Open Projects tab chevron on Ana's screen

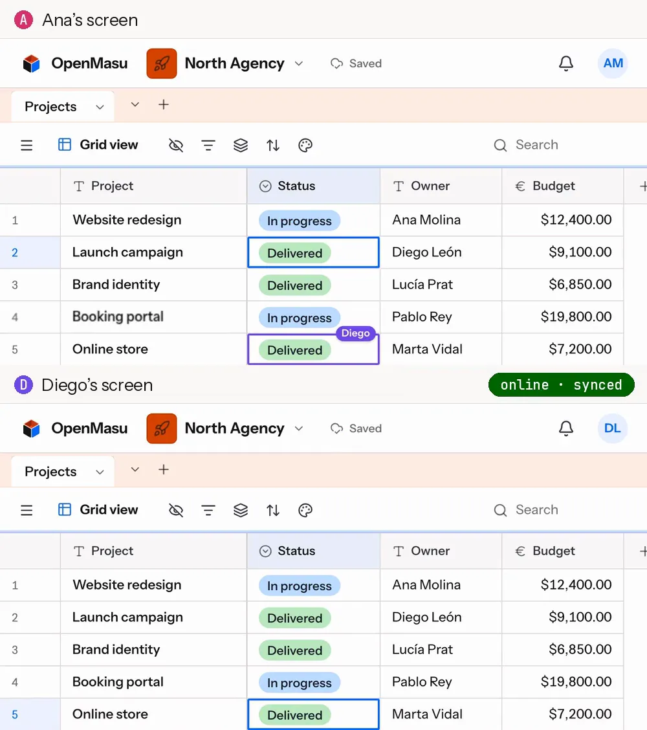click(100, 107)
